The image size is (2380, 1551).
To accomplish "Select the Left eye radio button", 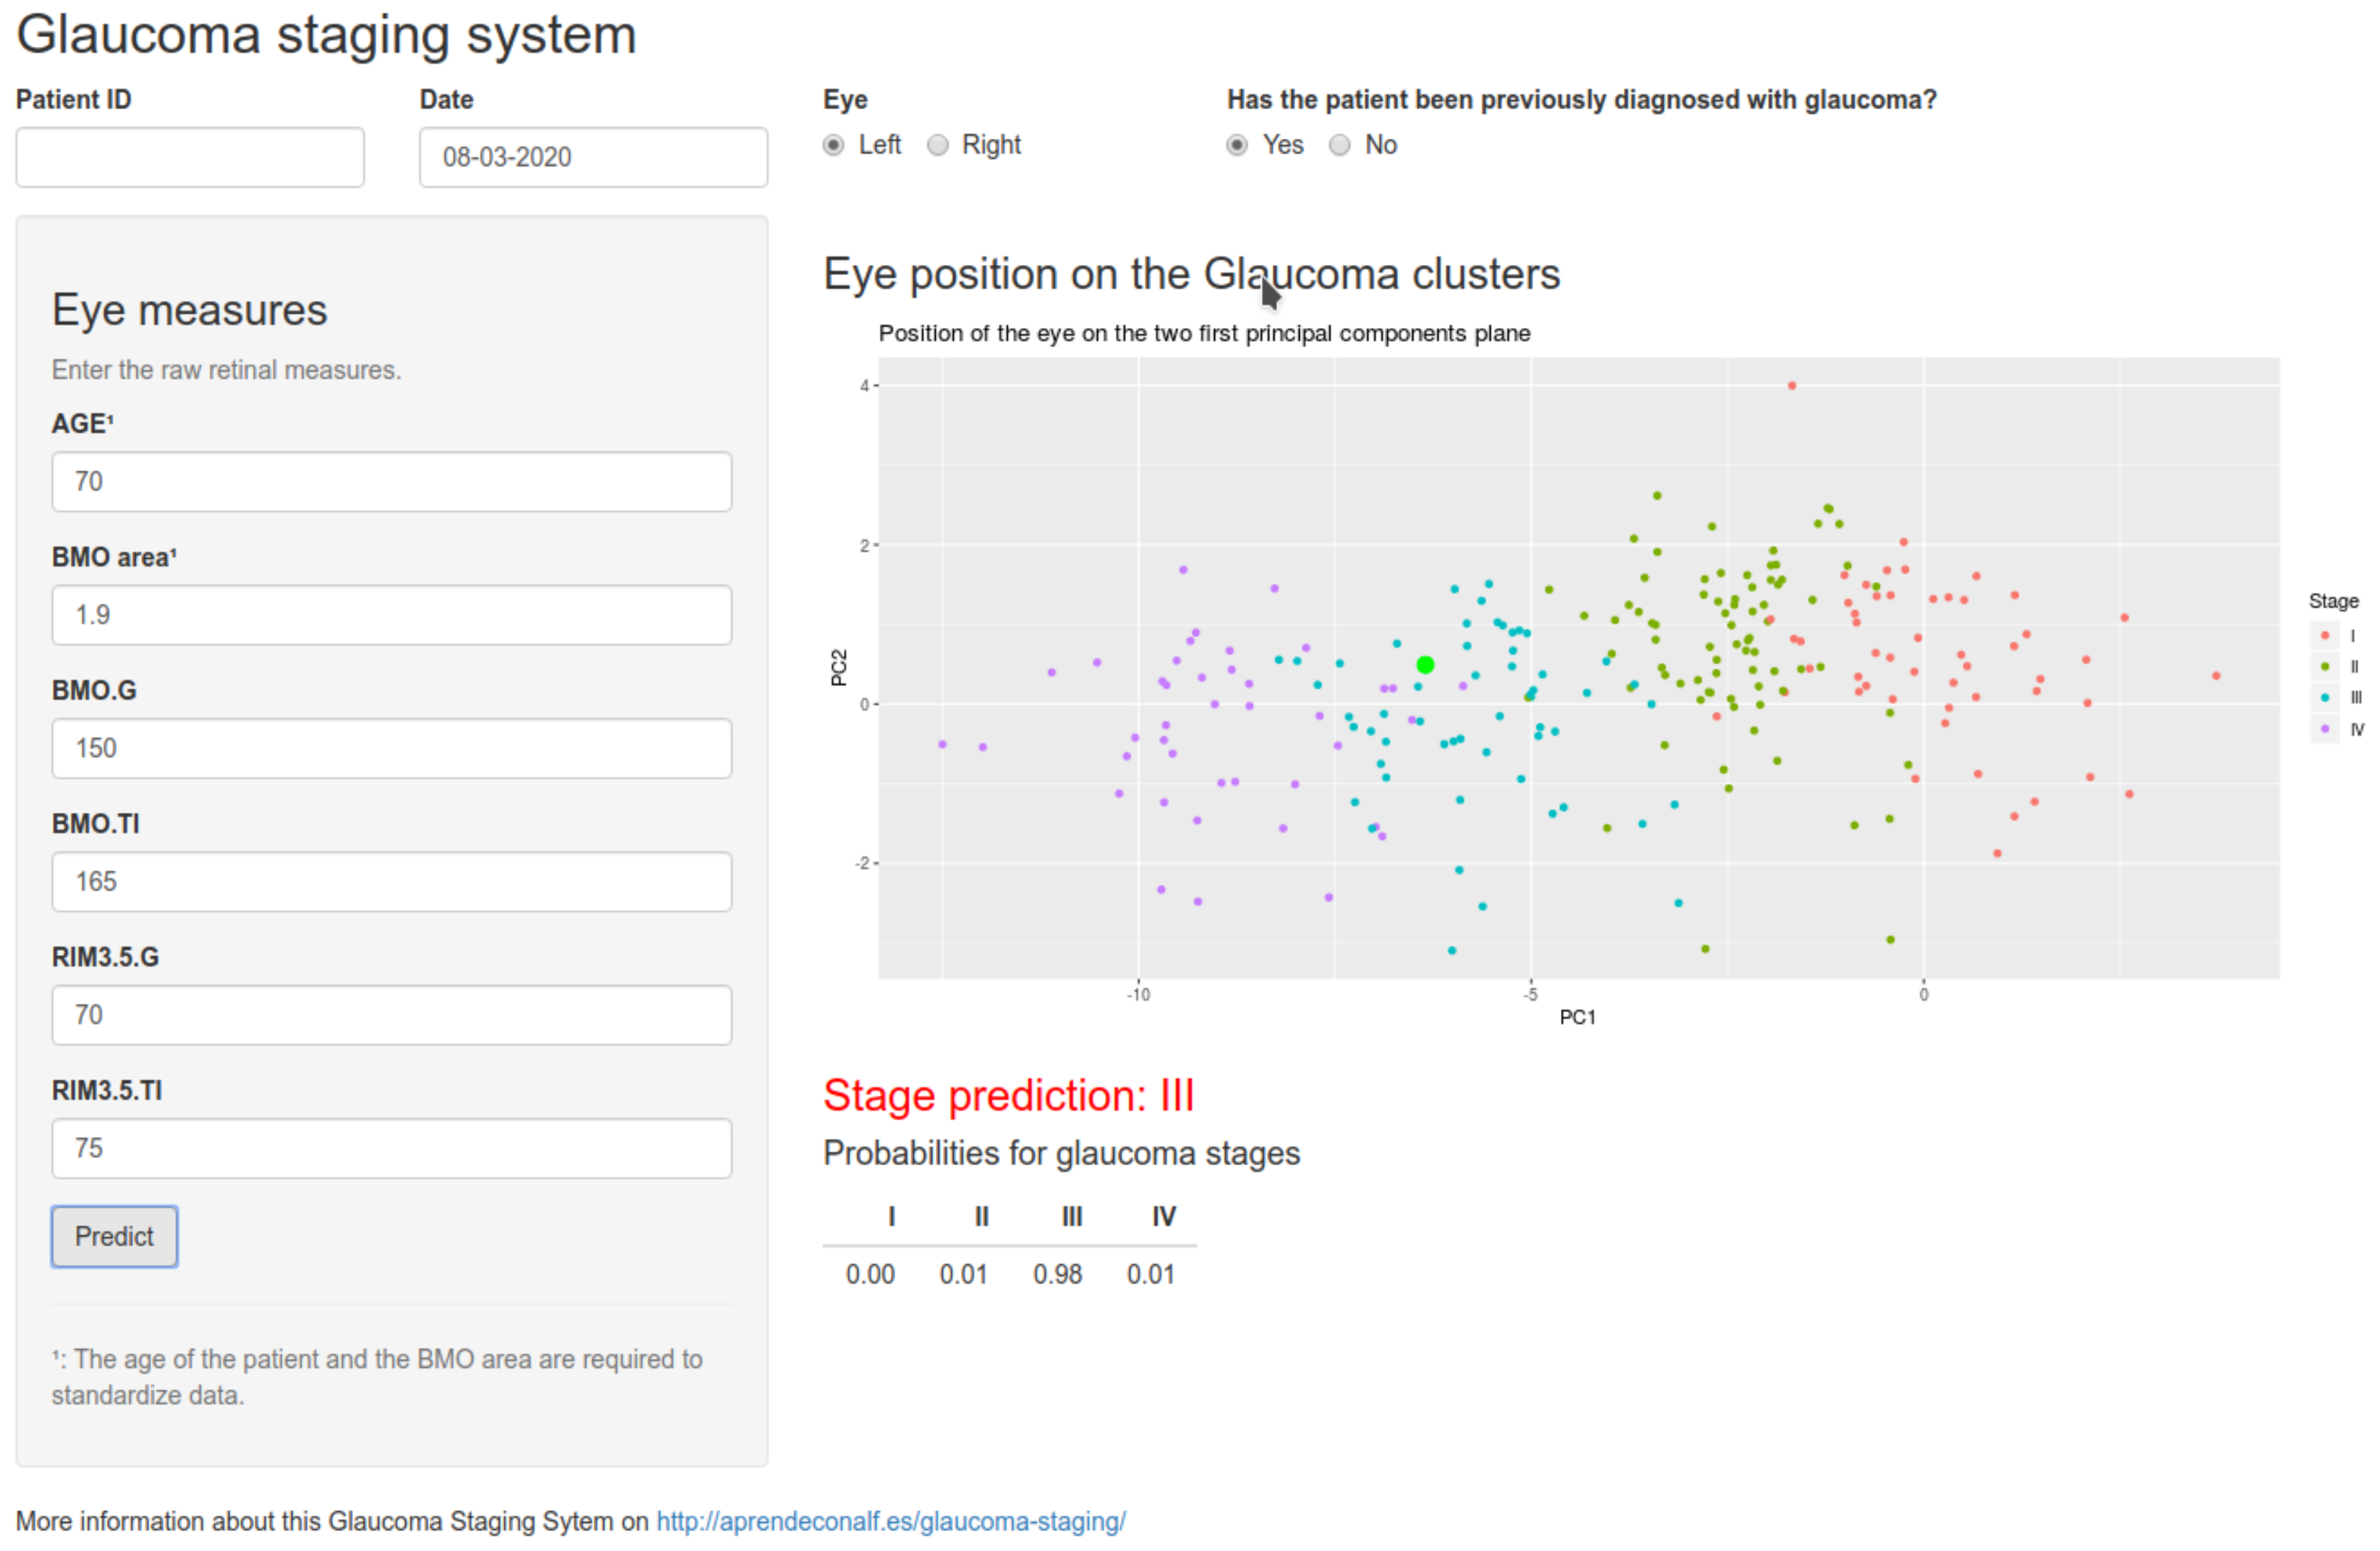I will coord(833,146).
